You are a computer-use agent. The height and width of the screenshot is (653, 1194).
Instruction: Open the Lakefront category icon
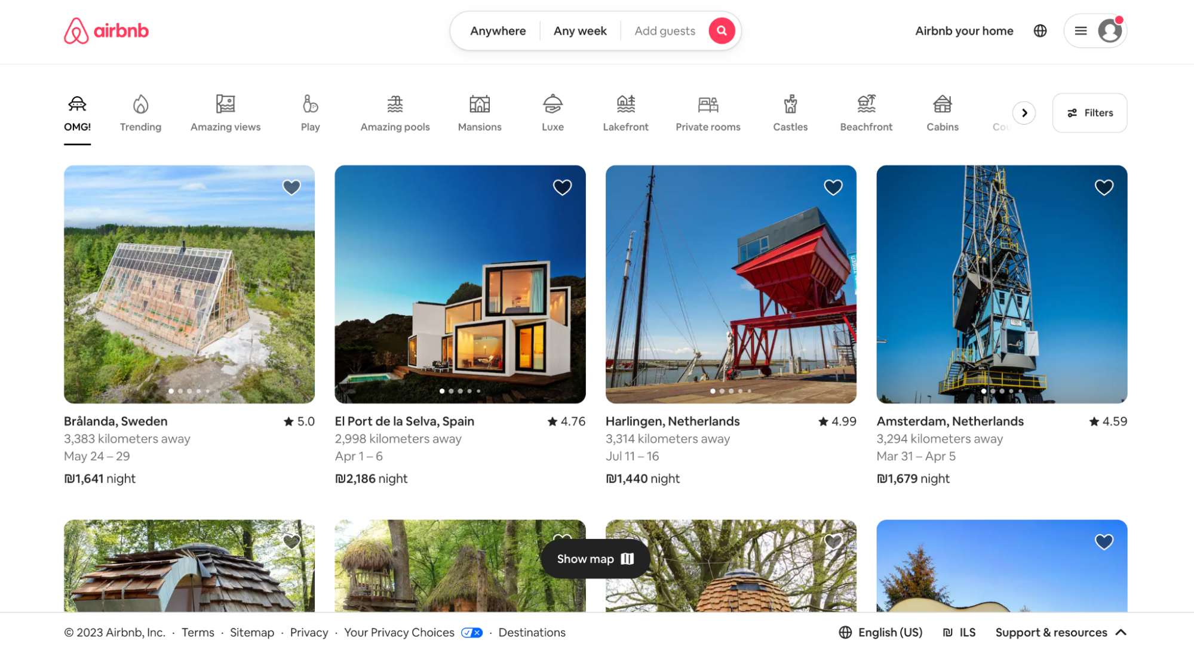(x=625, y=113)
